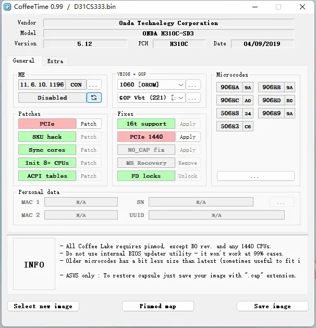Click the ME version 11.6.10.1196 field

pyautogui.click(x=42, y=84)
